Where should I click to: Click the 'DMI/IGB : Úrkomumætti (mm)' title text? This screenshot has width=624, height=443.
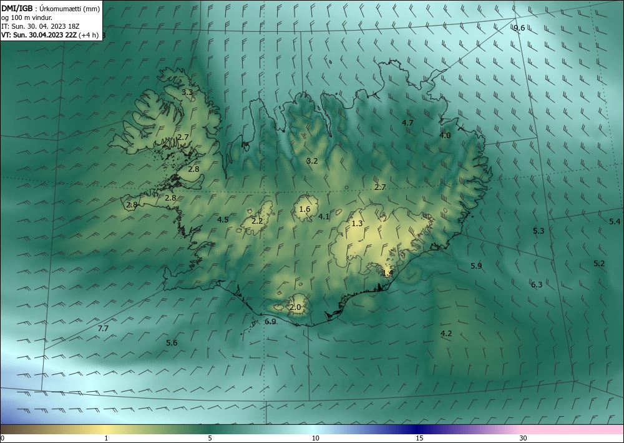[x=50, y=9]
